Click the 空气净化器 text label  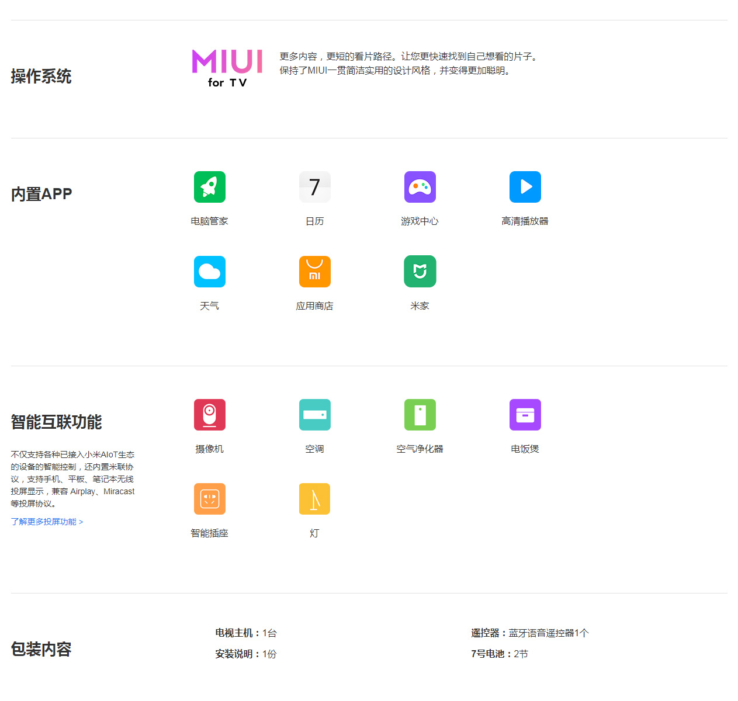[x=420, y=449]
